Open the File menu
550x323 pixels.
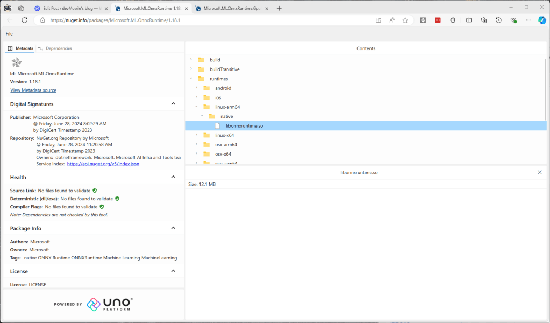9,34
